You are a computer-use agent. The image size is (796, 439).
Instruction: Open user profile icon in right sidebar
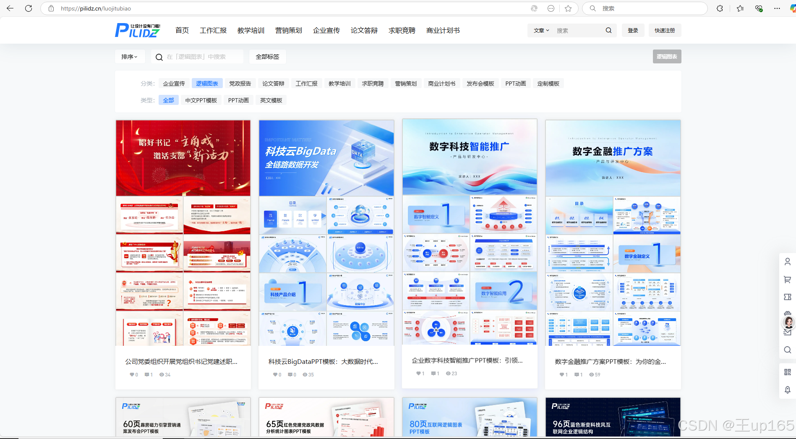(x=788, y=261)
